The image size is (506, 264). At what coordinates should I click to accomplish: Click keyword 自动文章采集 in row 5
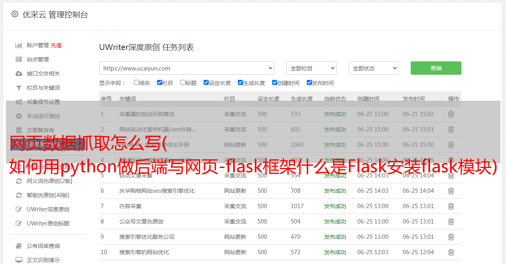[136, 175]
